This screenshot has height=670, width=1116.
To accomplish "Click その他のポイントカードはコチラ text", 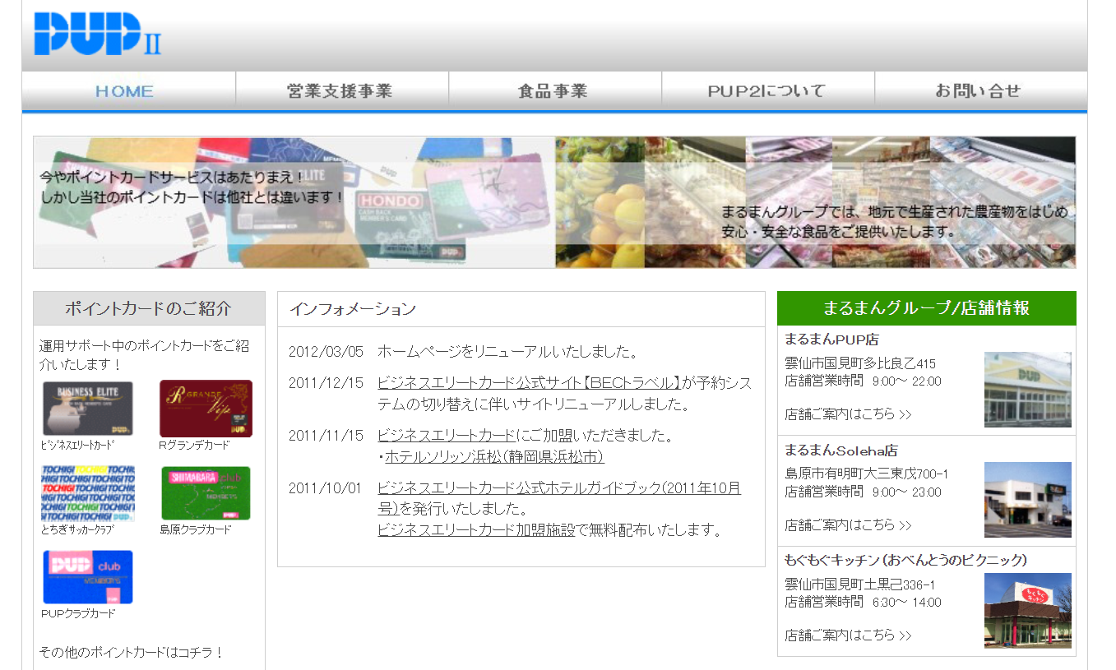I will pyautogui.click(x=132, y=652).
